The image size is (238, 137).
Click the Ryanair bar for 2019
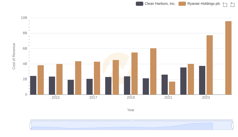[x=134, y=73]
